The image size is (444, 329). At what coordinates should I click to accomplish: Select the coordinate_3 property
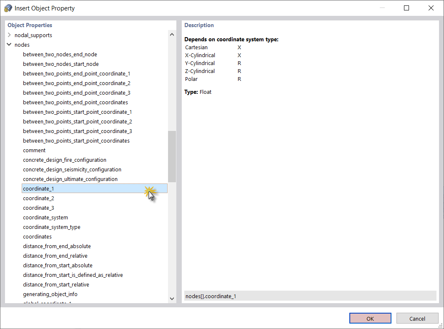[38, 208]
